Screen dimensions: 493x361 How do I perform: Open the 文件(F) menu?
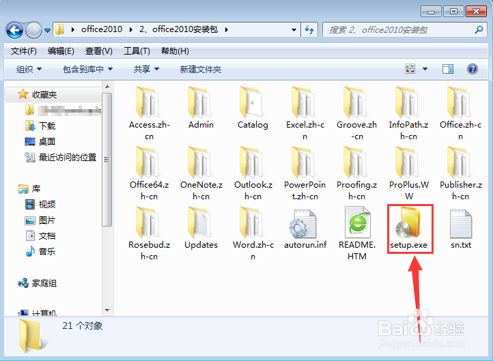24,51
